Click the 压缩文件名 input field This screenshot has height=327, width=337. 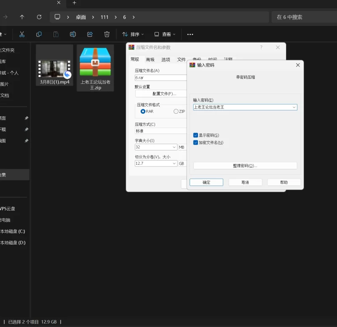160,78
